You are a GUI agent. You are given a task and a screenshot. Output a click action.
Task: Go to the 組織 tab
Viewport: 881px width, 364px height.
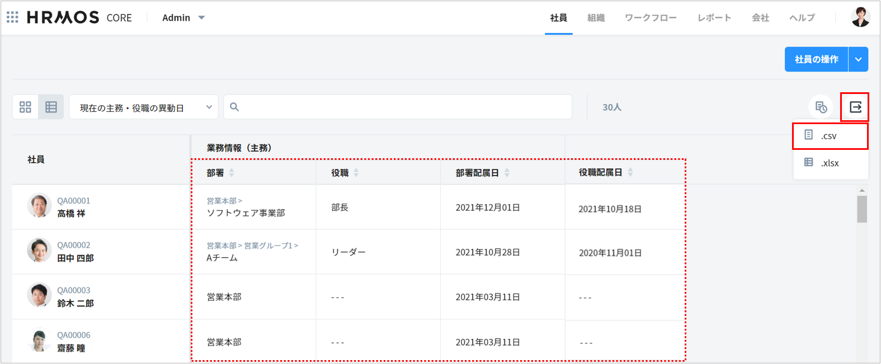point(596,18)
